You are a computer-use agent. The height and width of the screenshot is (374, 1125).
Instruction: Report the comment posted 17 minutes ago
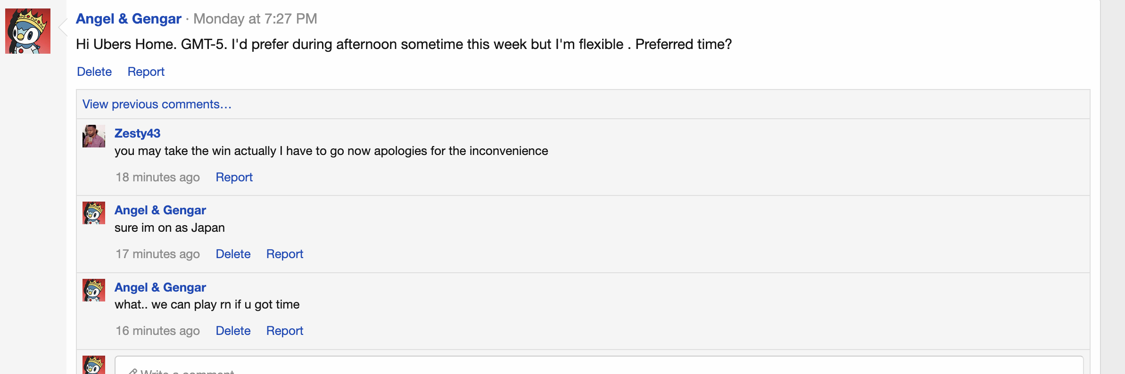coord(284,254)
